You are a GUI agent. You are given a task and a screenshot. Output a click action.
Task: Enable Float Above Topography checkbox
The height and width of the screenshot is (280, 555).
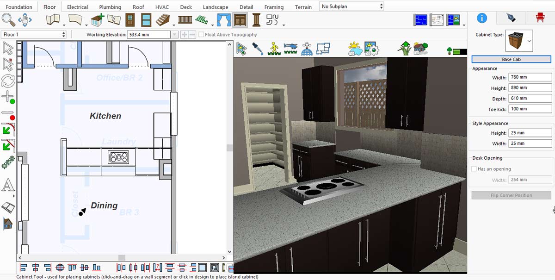tap(201, 35)
